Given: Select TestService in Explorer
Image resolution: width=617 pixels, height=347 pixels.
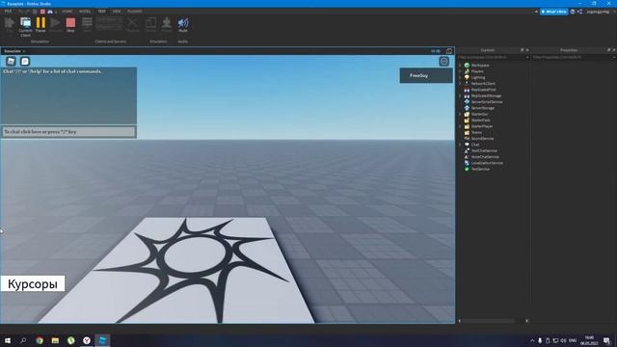Looking at the screenshot, I should click(x=480, y=170).
